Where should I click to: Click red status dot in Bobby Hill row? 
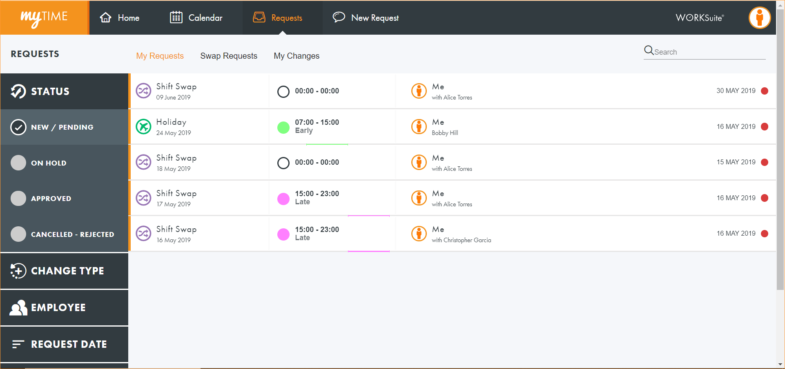point(765,126)
